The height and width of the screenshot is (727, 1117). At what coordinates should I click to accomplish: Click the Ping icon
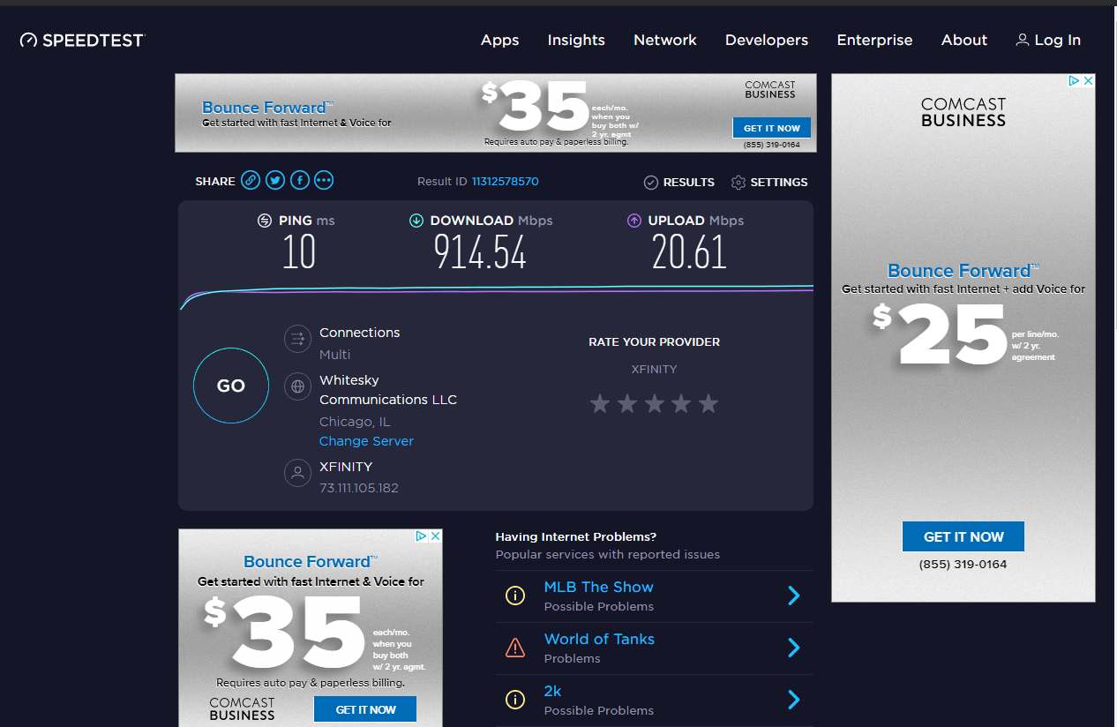[x=265, y=221]
